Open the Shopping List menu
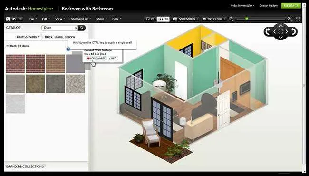Image resolution: width=309 pixels, height=176 pixels. pyautogui.click(x=81, y=19)
